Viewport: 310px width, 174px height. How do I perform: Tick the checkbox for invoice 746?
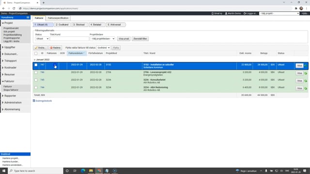tap(36, 72)
